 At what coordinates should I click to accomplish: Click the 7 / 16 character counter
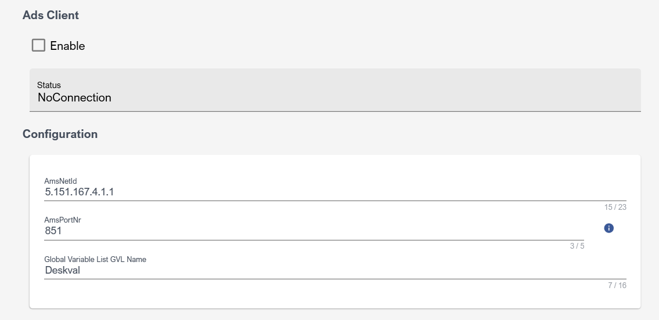[x=617, y=285]
